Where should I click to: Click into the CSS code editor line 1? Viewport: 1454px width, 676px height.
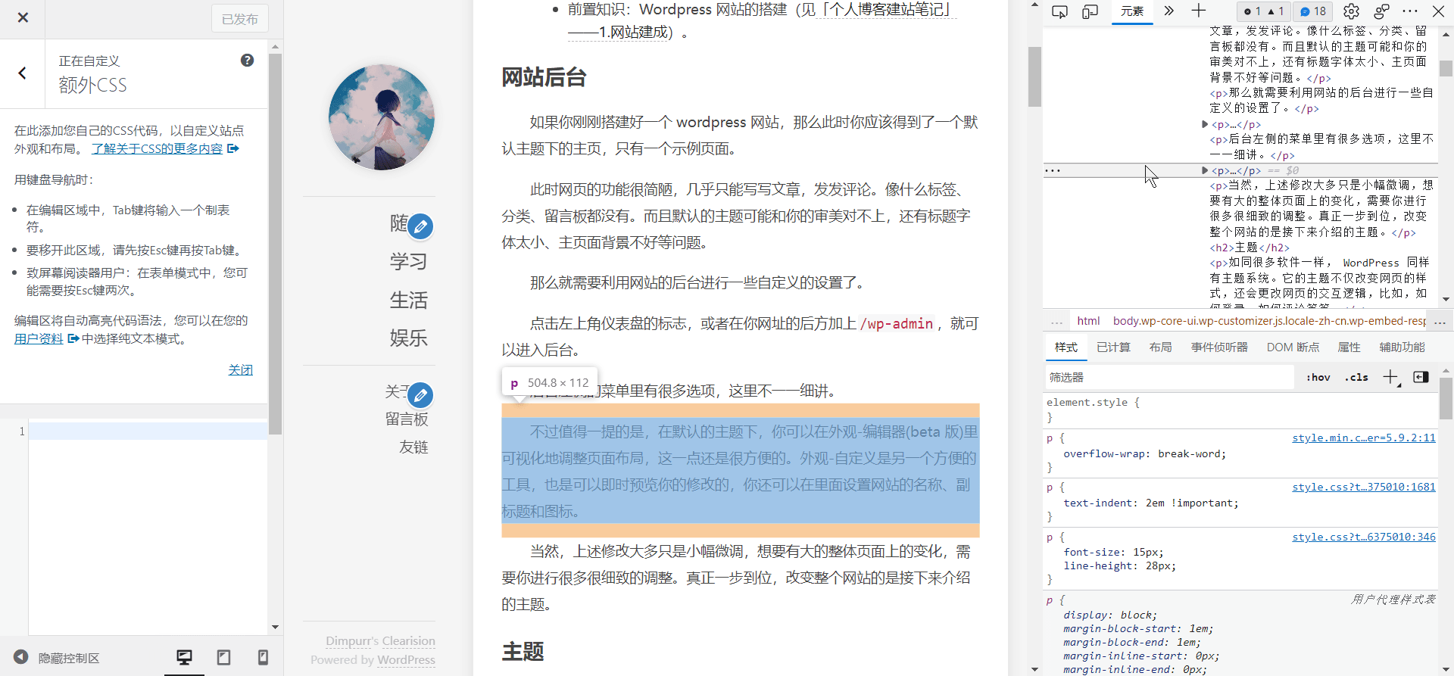coord(148,431)
